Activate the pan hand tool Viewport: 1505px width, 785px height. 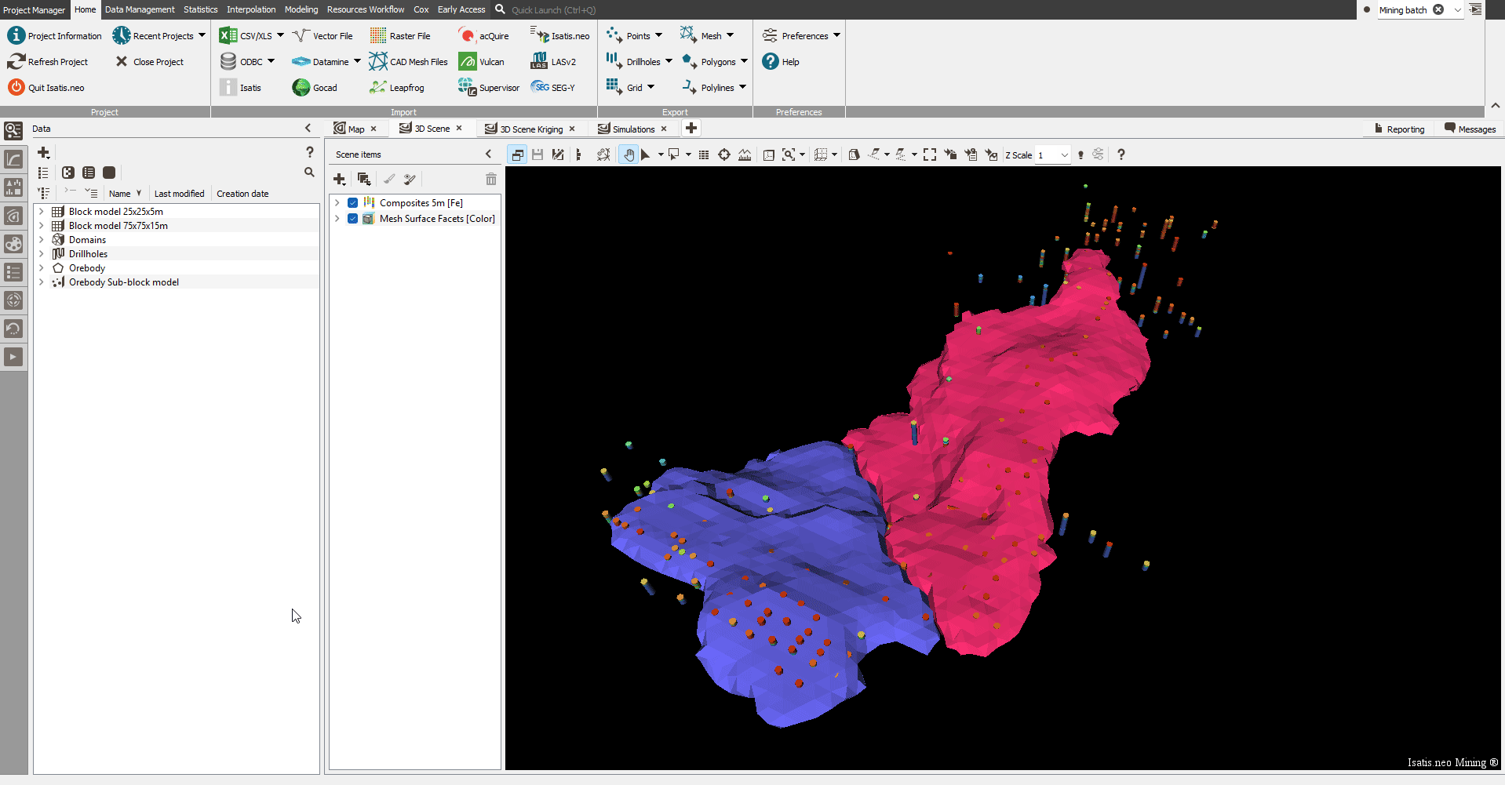pos(629,155)
